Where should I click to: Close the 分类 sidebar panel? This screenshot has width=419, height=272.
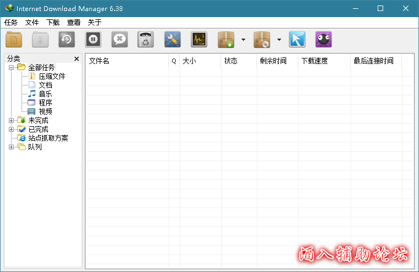click(77, 58)
